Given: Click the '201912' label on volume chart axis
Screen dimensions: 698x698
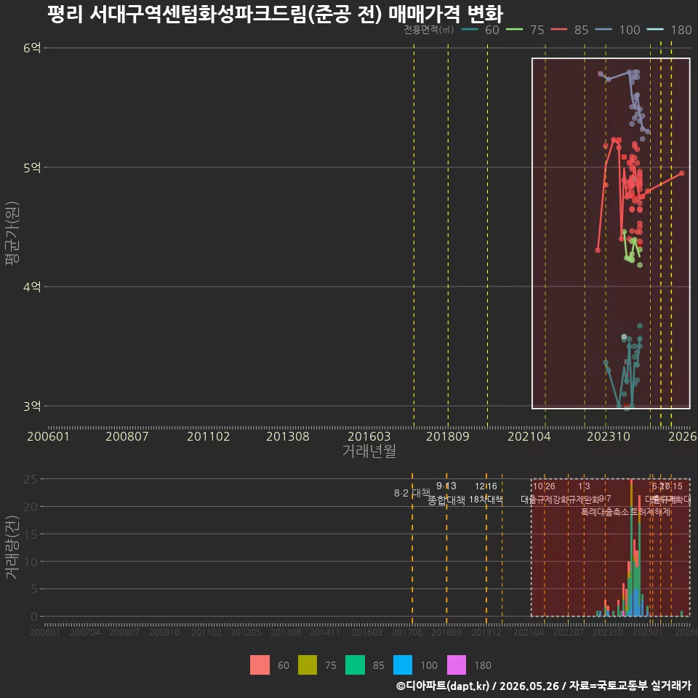Looking at the screenshot, I should (x=486, y=632).
